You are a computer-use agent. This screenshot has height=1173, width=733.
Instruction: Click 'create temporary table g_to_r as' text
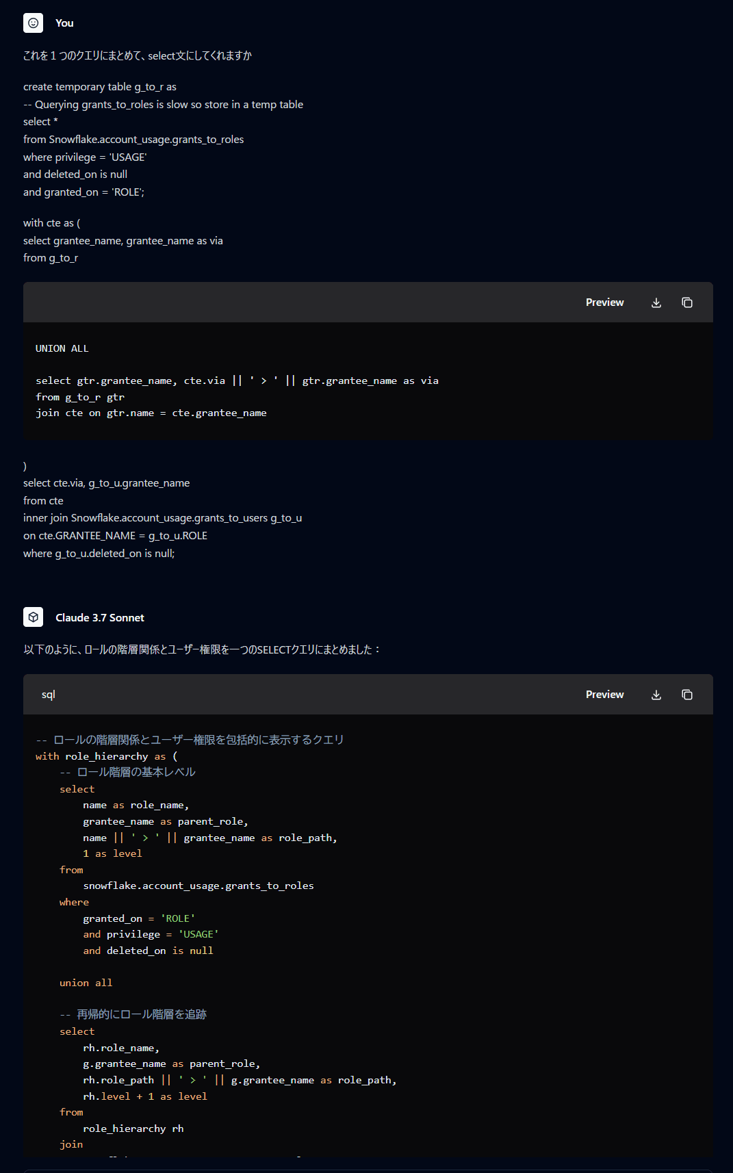click(100, 87)
